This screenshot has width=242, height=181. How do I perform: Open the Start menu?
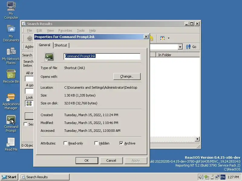point(9,177)
